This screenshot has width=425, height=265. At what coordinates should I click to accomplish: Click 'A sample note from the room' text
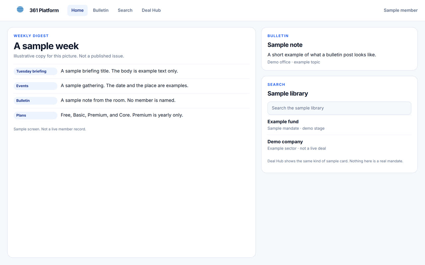click(x=118, y=100)
